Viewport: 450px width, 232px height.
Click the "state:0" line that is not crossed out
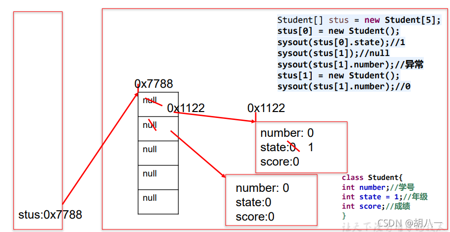(x=253, y=202)
